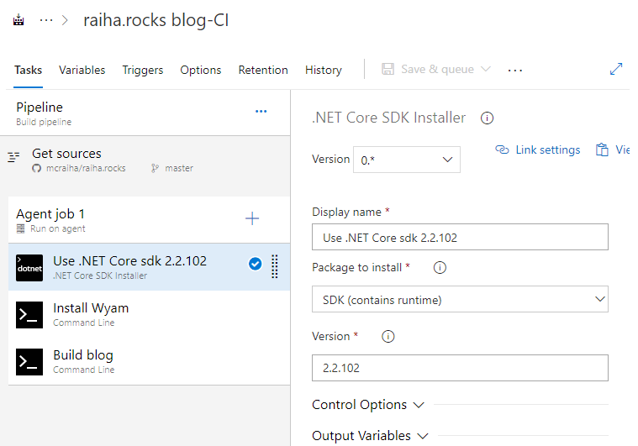Select the Install Wyam task
Image resolution: width=638 pixels, height=446 pixels.
click(x=150, y=314)
